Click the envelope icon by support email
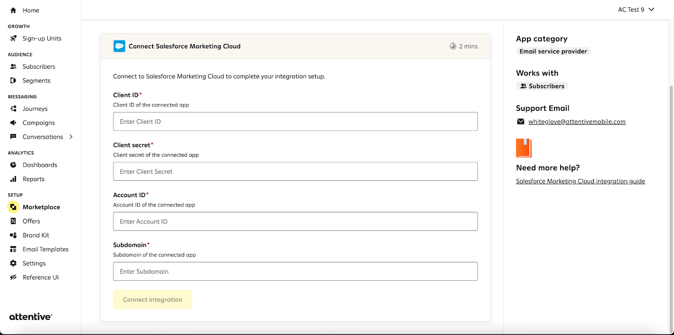674x335 pixels. [521, 122]
